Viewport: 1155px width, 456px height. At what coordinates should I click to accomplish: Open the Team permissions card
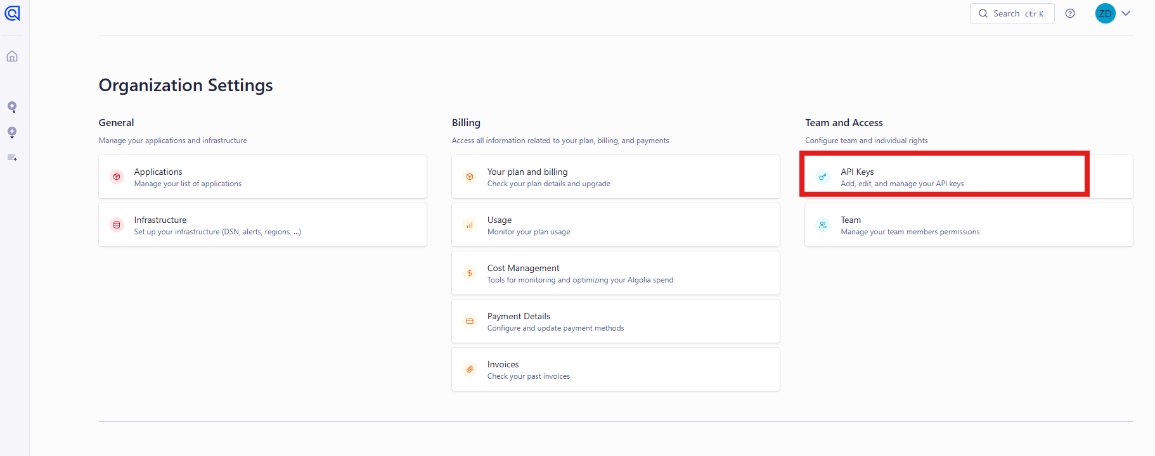coord(968,225)
